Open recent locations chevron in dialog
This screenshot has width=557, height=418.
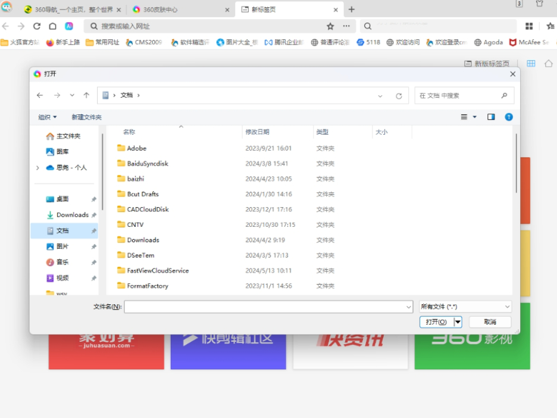coord(72,95)
